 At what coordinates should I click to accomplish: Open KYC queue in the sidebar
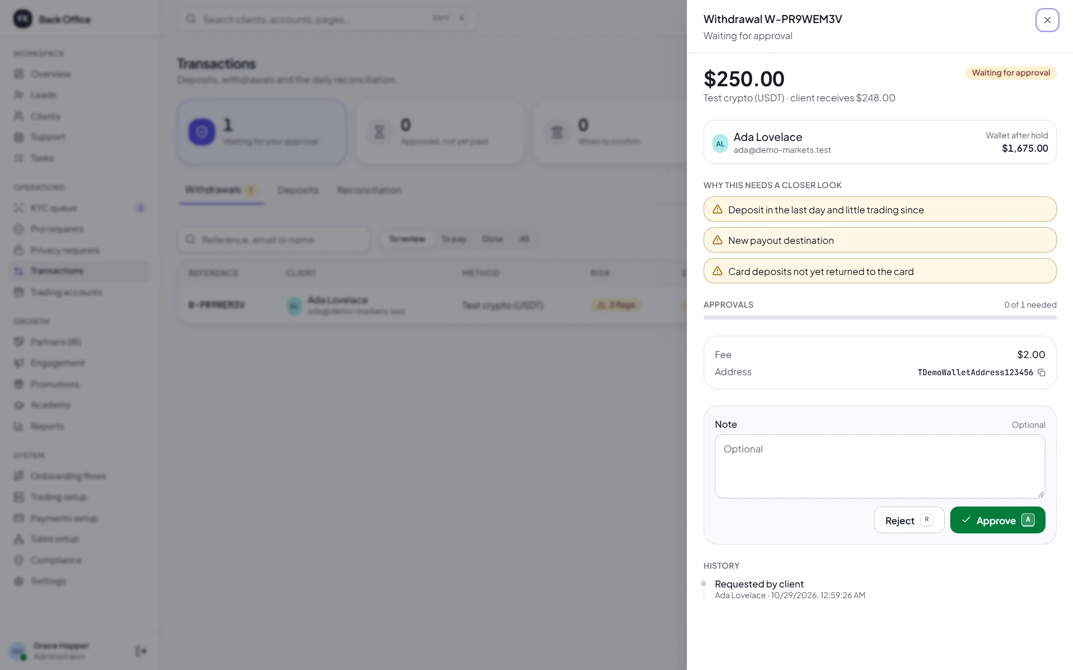click(x=80, y=208)
